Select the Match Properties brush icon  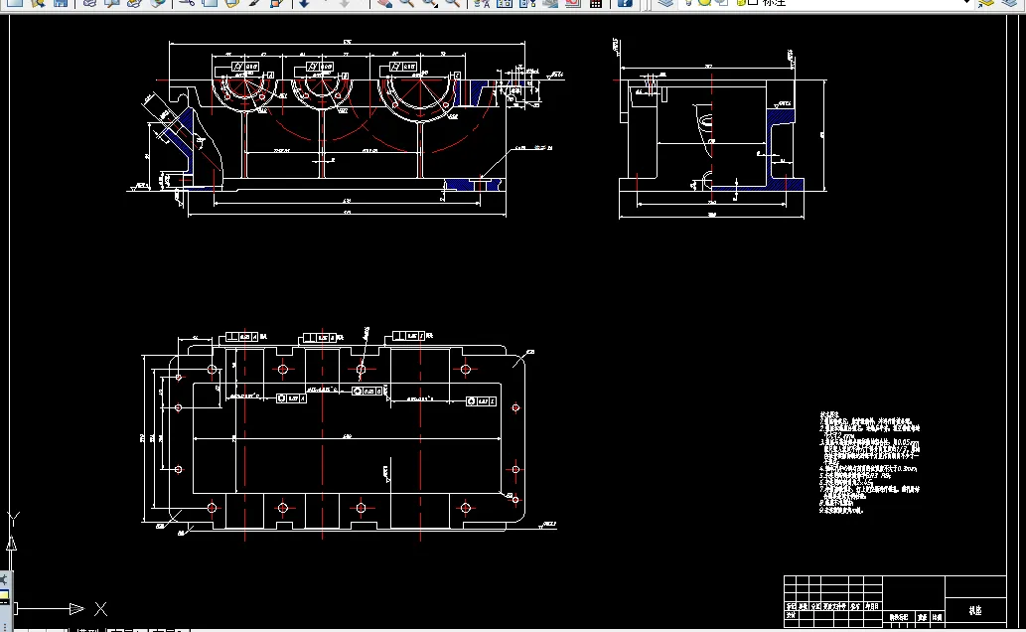pyautogui.click(x=255, y=3)
